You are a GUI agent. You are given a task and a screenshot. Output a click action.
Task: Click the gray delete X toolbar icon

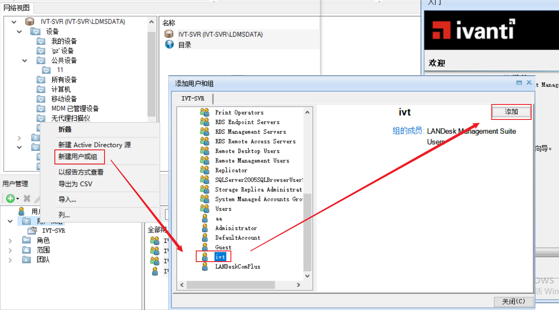coord(27,198)
